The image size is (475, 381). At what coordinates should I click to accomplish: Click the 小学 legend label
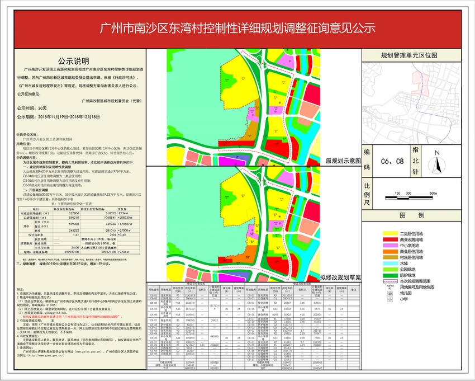coord(404,299)
